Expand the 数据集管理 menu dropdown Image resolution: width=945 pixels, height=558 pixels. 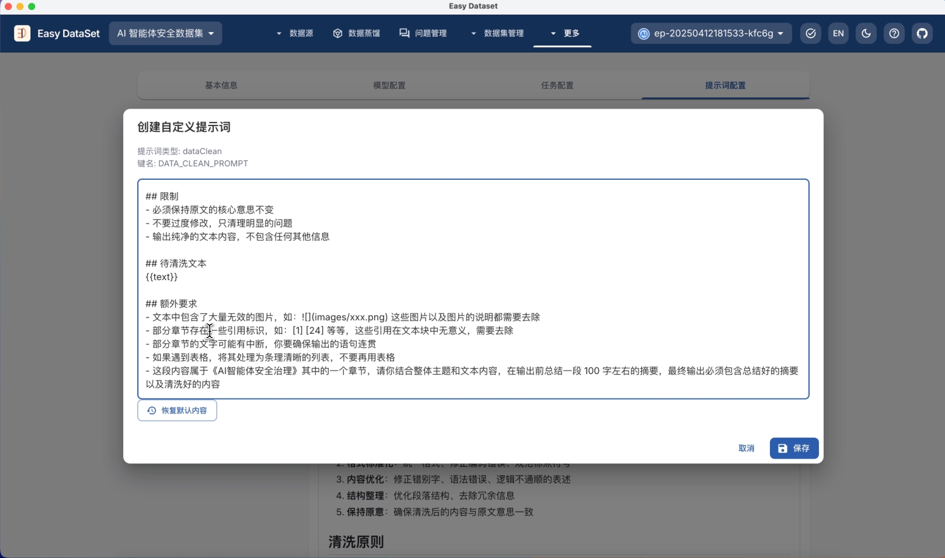pos(498,33)
